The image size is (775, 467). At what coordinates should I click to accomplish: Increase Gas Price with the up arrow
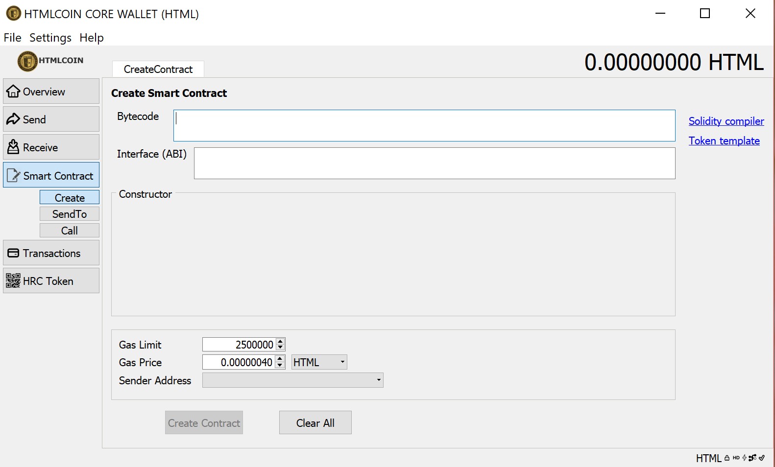point(280,359)
